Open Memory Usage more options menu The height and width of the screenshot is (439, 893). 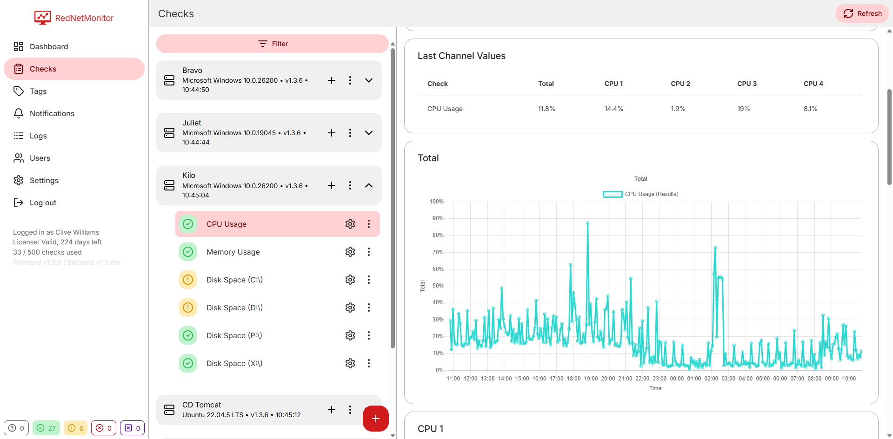(369, 252)
